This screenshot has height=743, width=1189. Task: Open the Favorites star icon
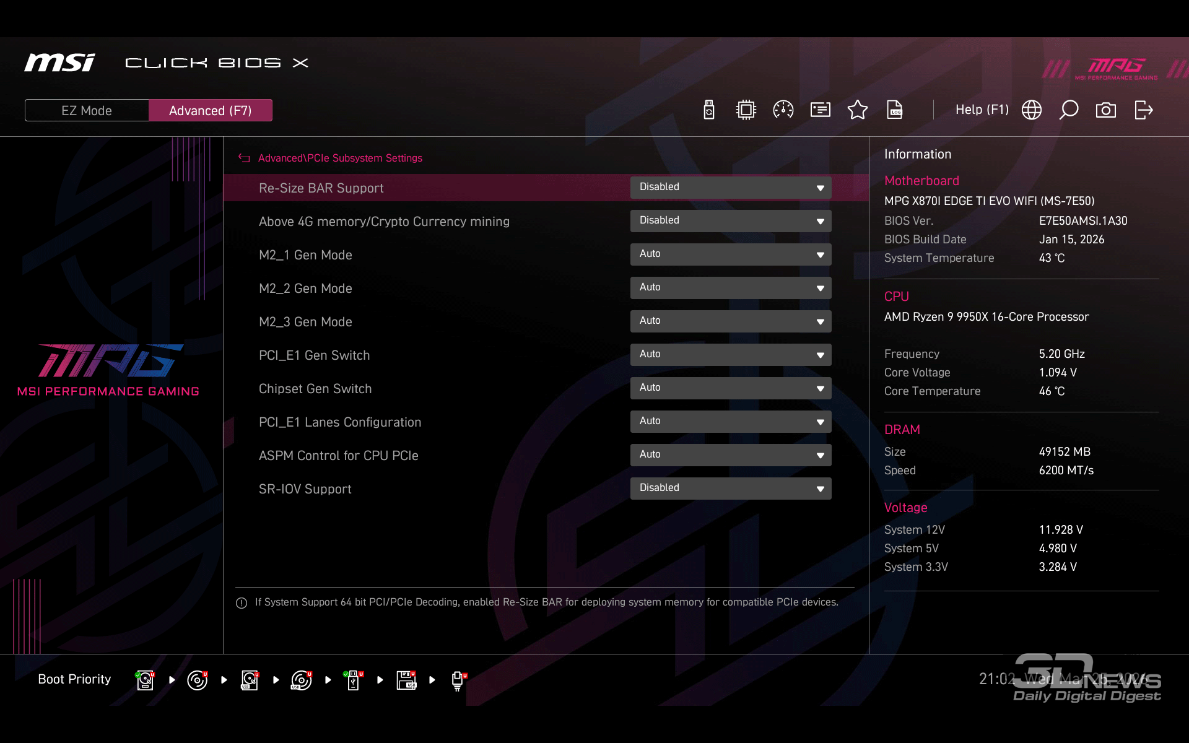pyautogui.click(x=858, y=110)
